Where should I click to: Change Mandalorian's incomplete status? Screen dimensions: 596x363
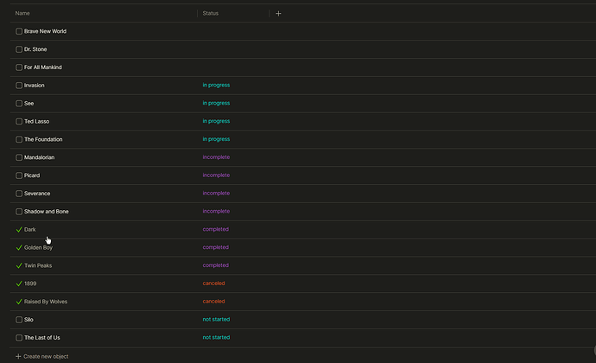pyautogui.click(x=216, y=157)
